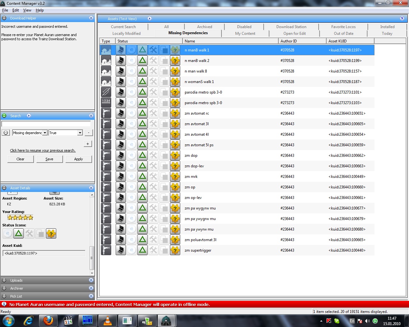Expand the Archiver panel
This screenshot has height=327, width=409.
click(91, 288)
